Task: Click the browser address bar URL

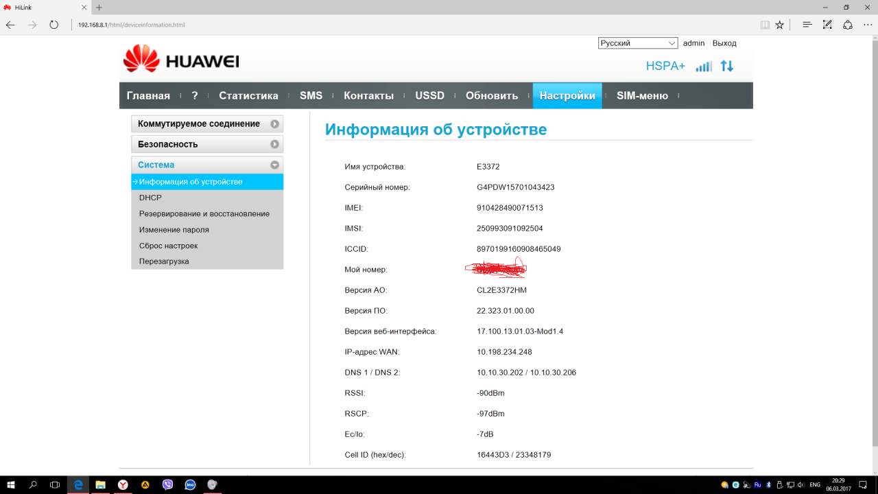Action: [132, 25]
